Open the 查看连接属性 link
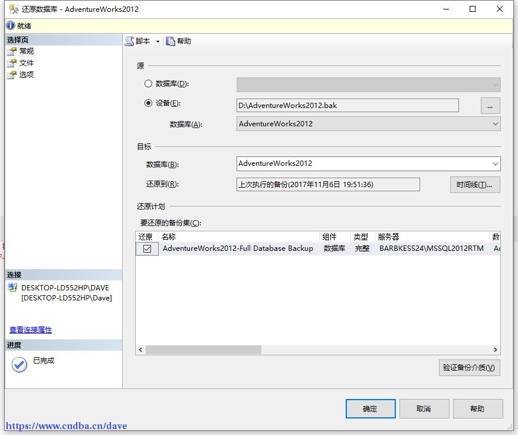 point(31,330)
